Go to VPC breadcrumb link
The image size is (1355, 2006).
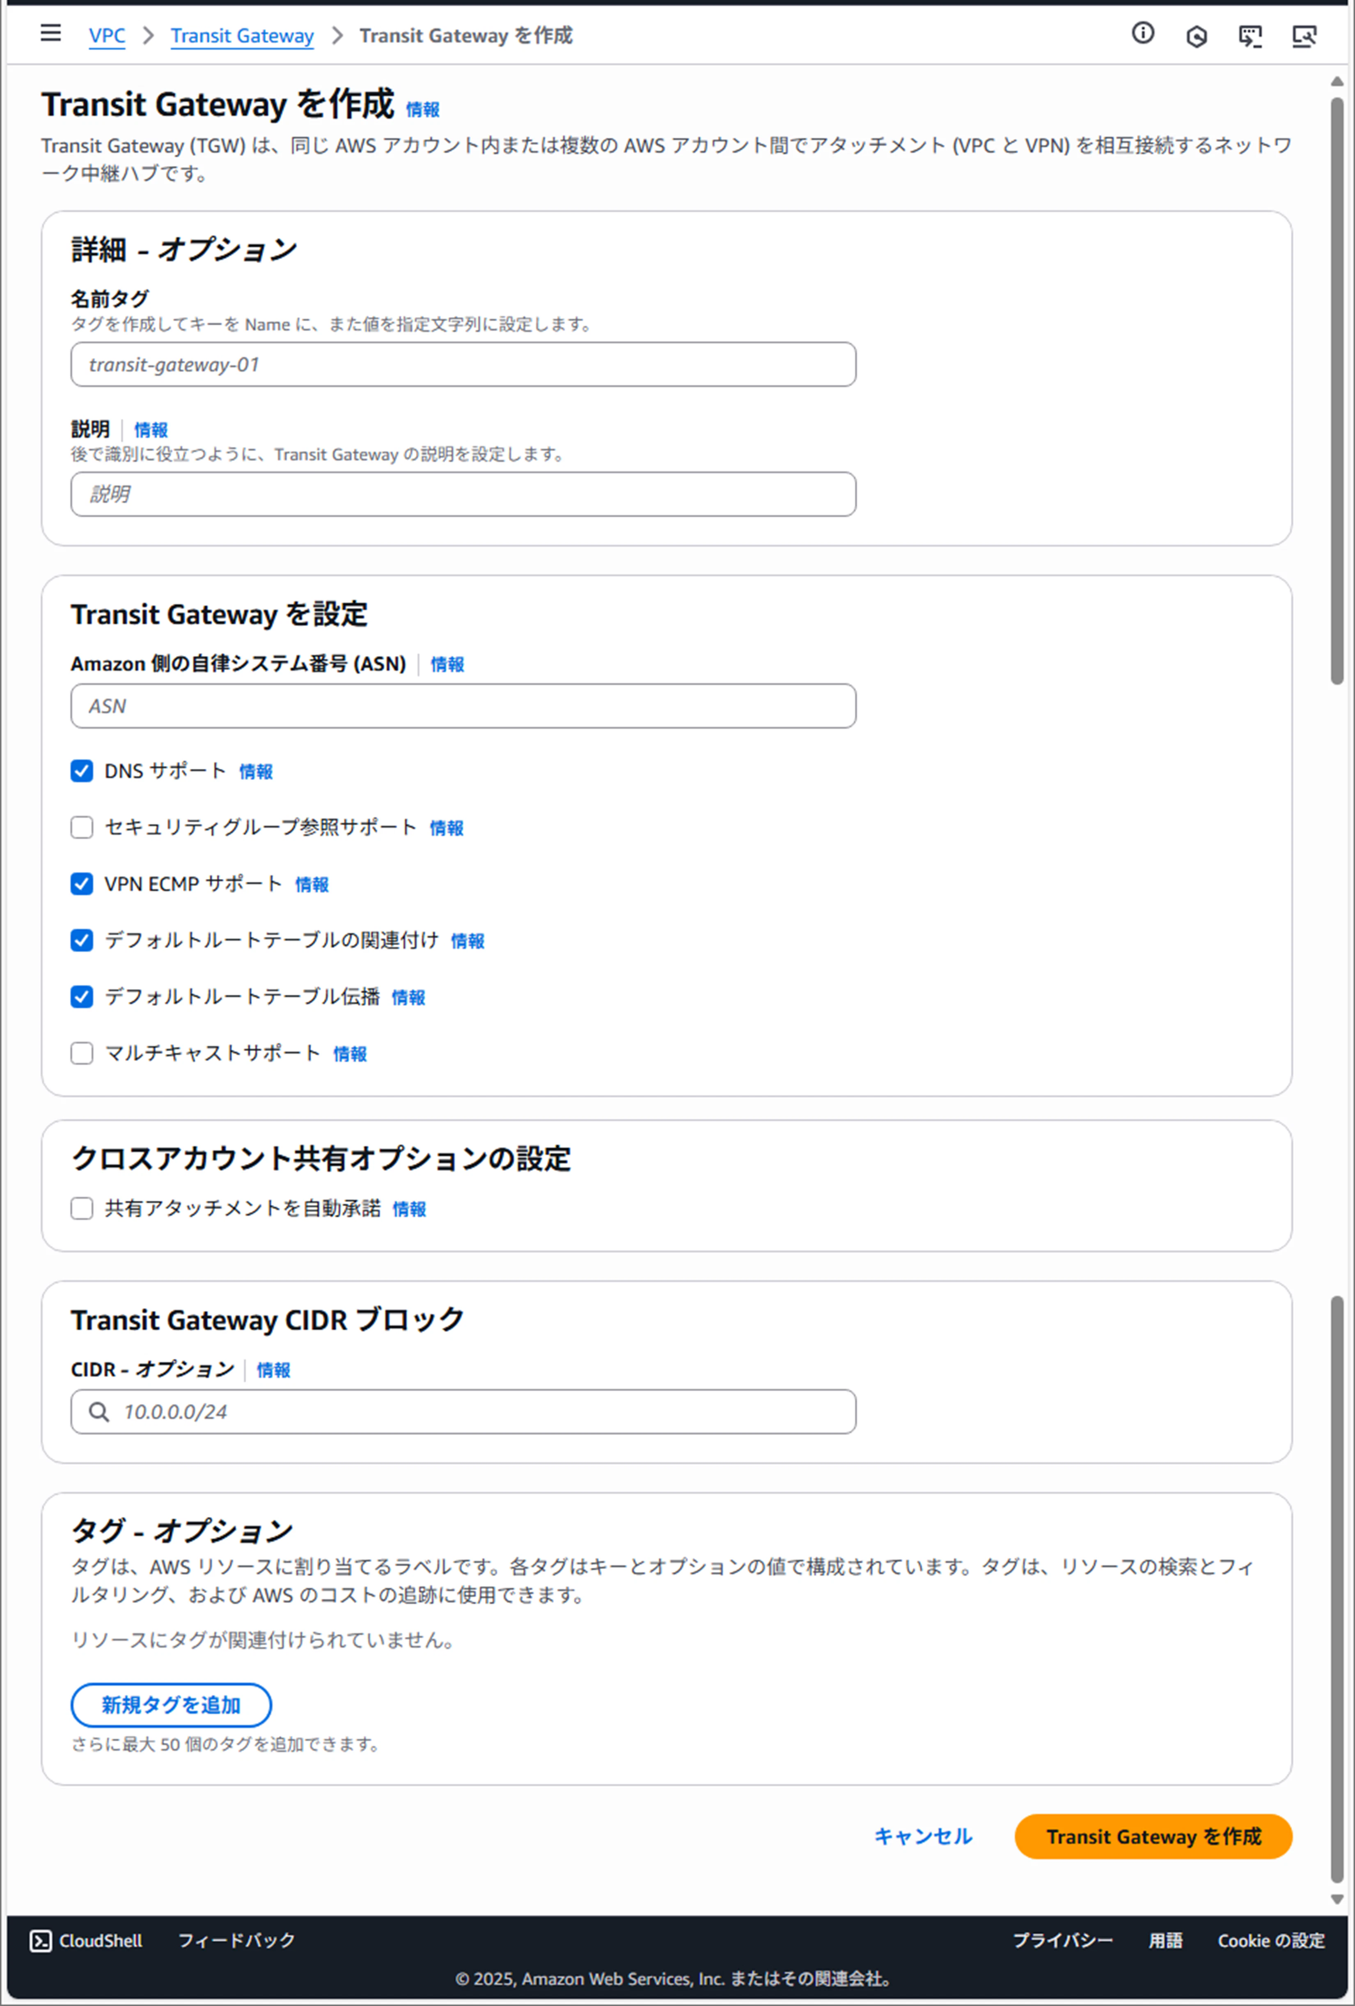[x=107, y=36]
